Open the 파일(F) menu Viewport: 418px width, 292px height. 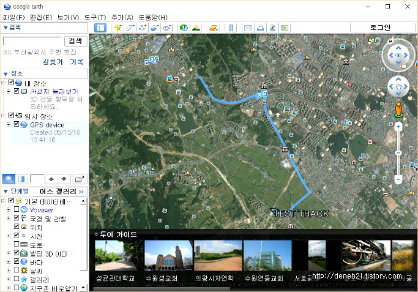(14, 18)
